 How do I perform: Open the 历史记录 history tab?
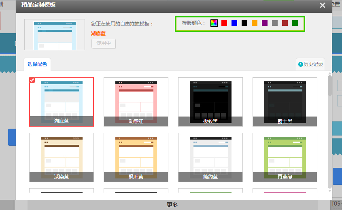pos(310,64)
